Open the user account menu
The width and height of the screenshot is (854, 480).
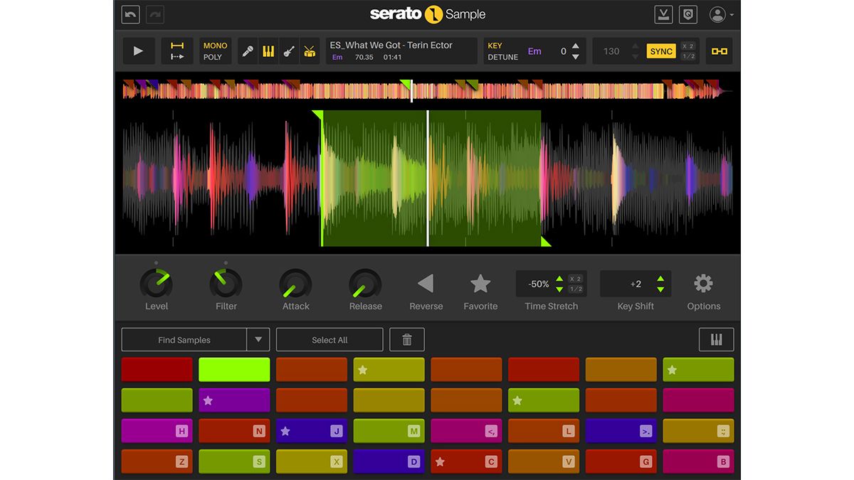point(717,14)
